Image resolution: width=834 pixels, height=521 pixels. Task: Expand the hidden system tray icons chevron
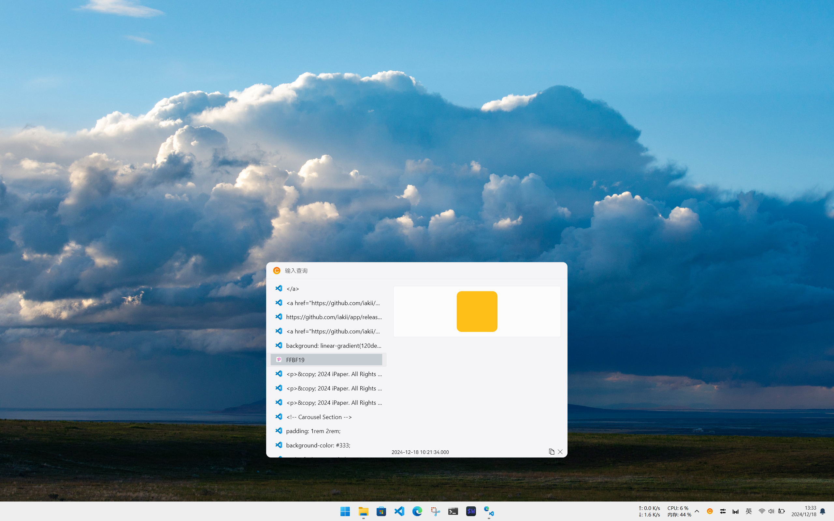tap(697, 511)
